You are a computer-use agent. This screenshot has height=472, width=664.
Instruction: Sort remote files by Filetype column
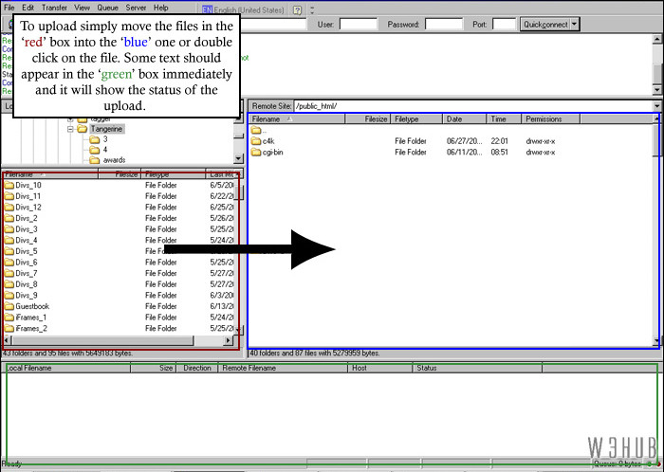click(416, 119)
